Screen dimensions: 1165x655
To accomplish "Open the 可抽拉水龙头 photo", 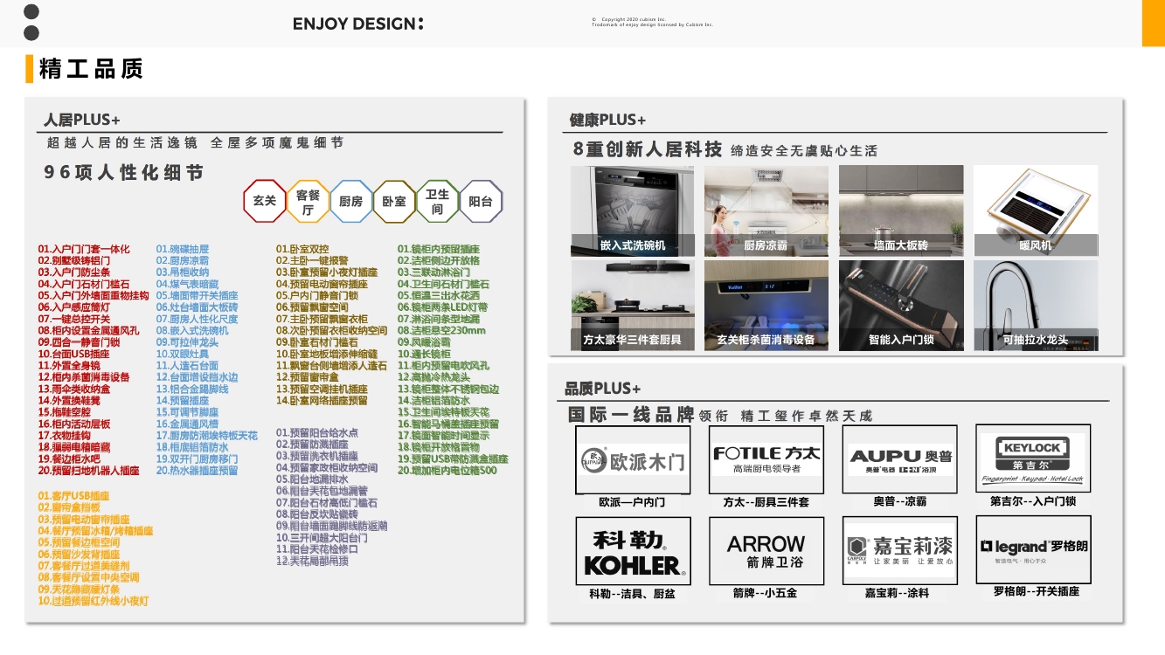I will click(1036, 306).
